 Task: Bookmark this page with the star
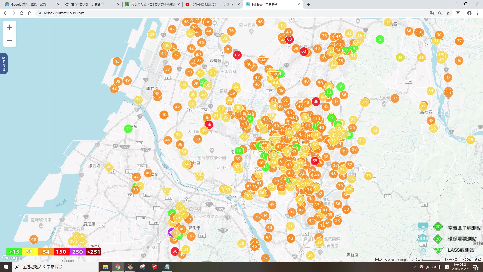[448, 13]
